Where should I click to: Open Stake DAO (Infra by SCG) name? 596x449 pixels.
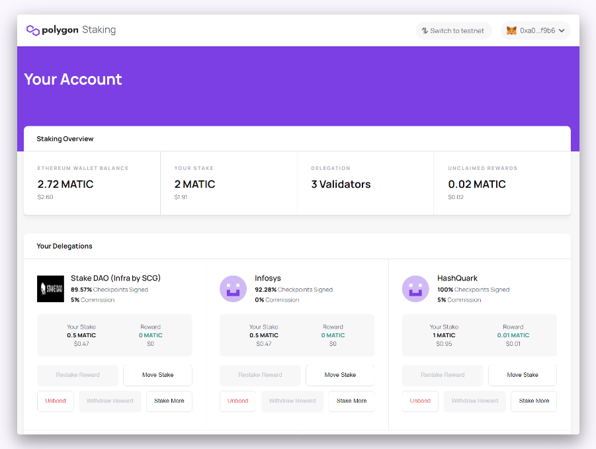[116, 278]
